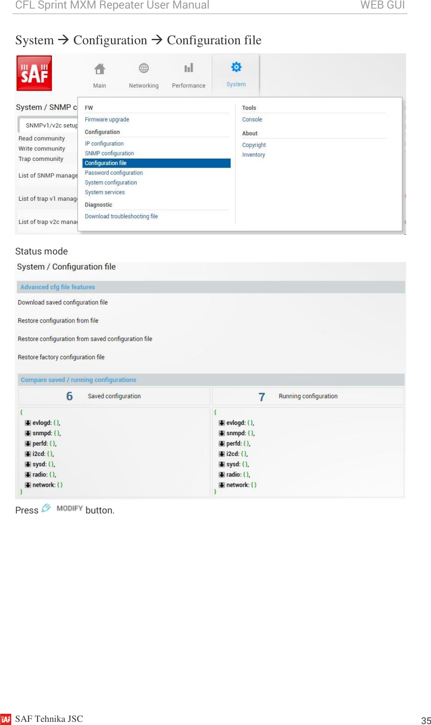Expand i2cd in Running configuration

[x=222, y=454]
